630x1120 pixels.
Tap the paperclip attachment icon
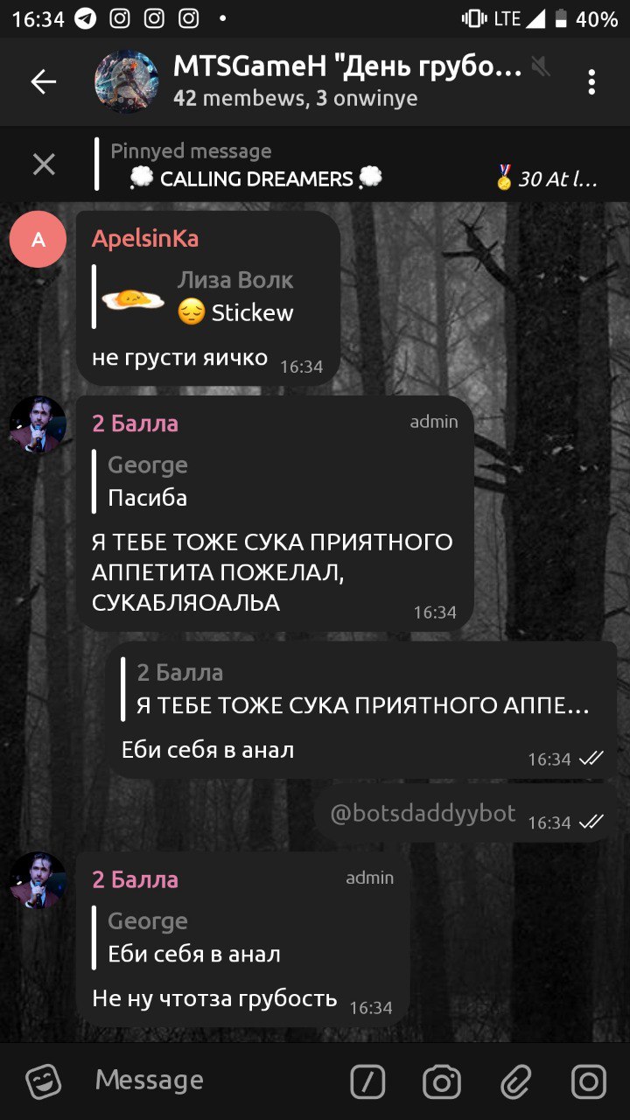click(x=516, y=1081)
